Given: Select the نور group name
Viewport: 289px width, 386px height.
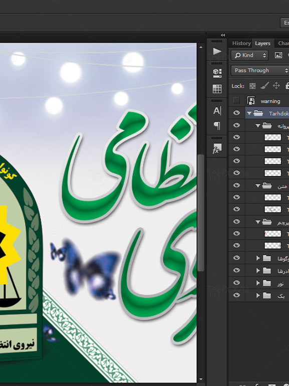Looking at the screenshot, I should tap(280, 283).
